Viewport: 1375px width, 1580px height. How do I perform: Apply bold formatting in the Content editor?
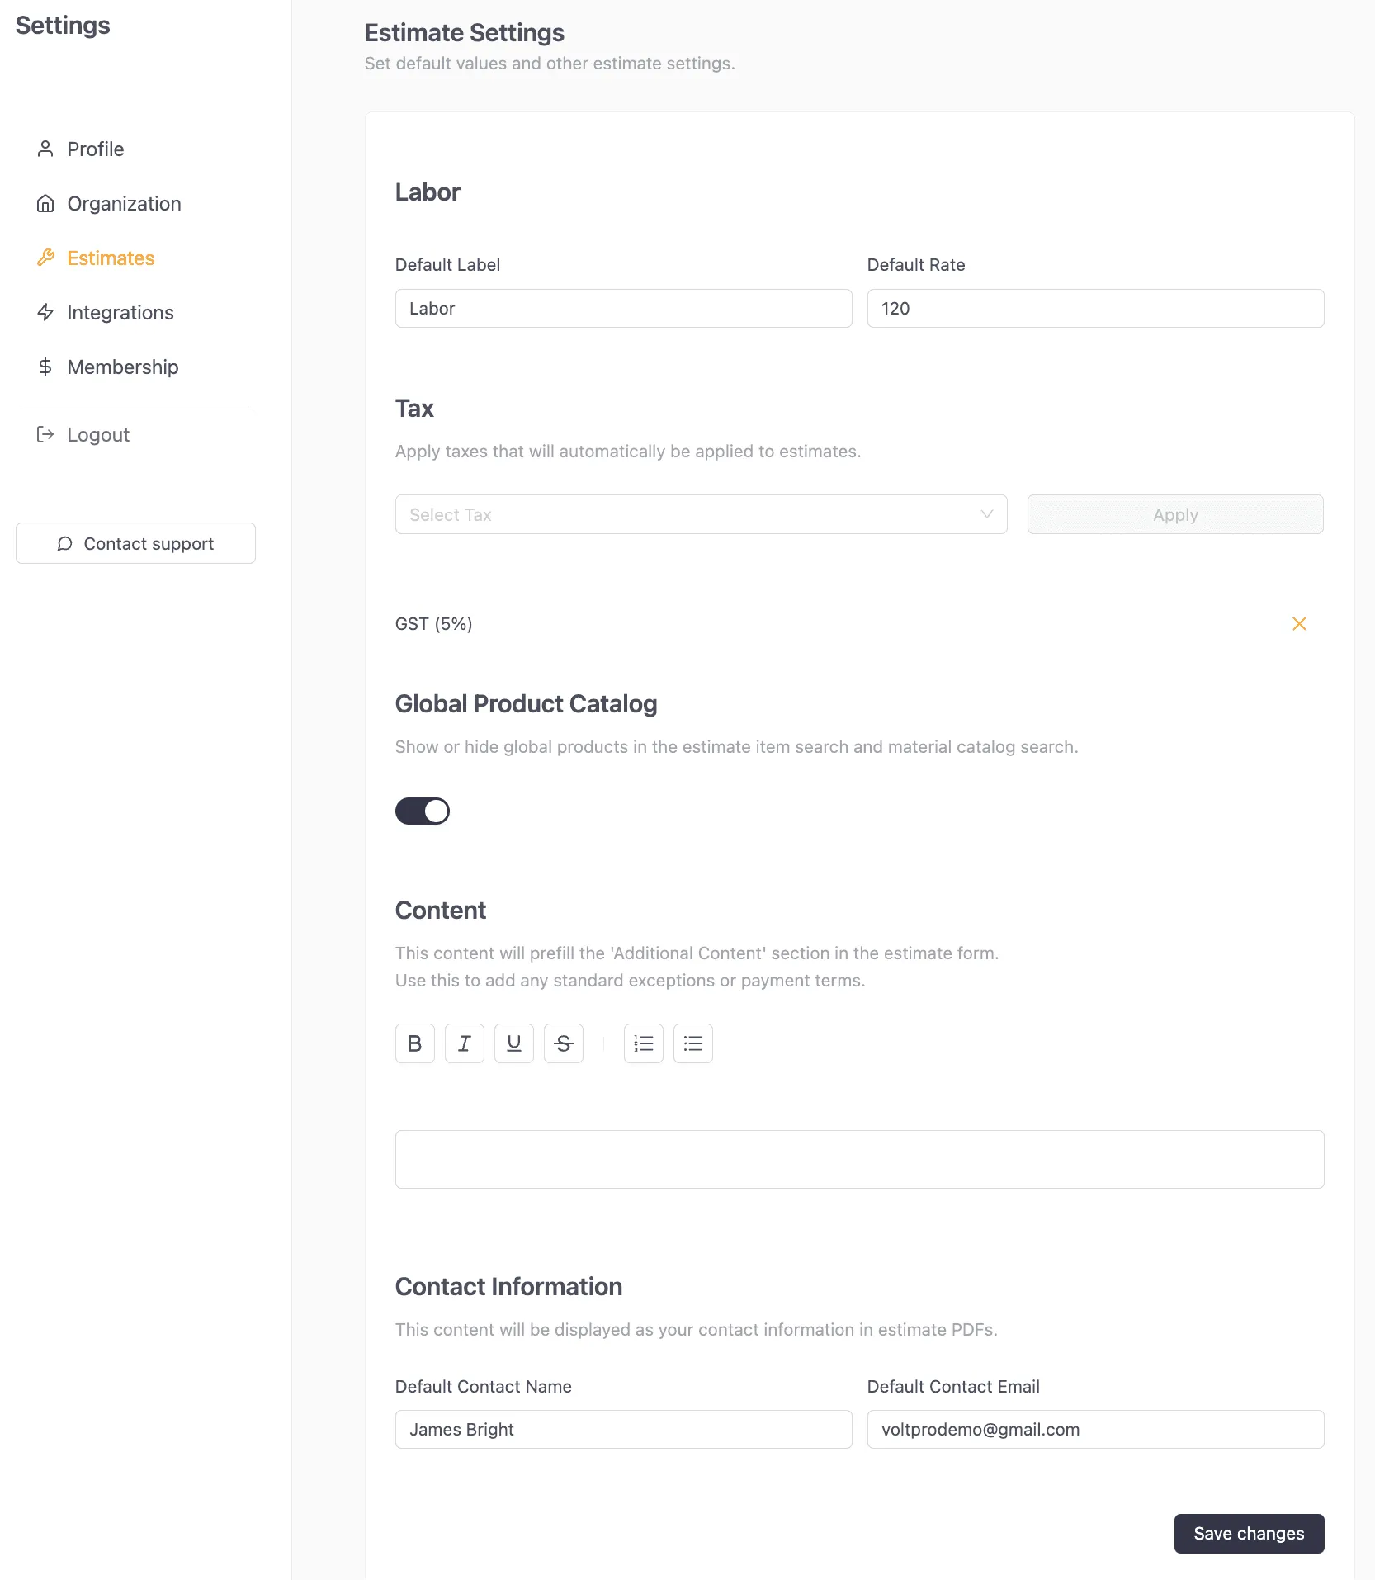pyautogui.click(x=414, y=1043)
